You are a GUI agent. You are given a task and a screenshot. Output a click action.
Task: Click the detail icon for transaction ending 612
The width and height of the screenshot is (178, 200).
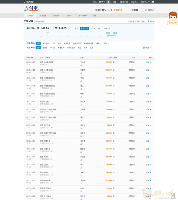[x=114, y=78]
